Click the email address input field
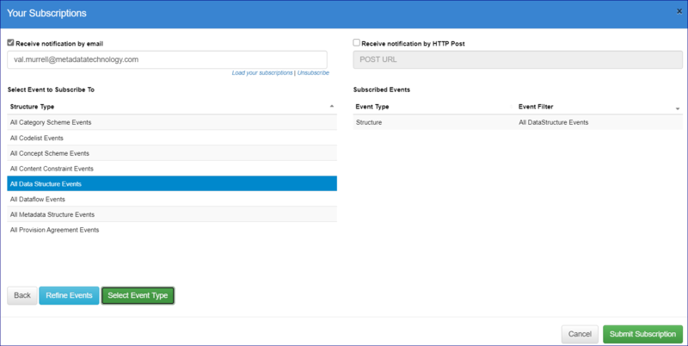The height and width of the screenshot is (346, 688). 167,59
